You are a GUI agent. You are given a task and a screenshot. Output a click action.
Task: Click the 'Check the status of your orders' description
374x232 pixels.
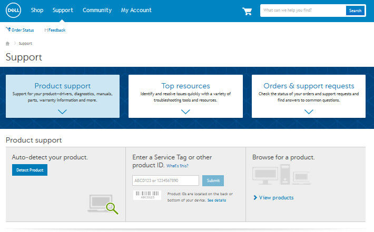click(x=309, y=97)
